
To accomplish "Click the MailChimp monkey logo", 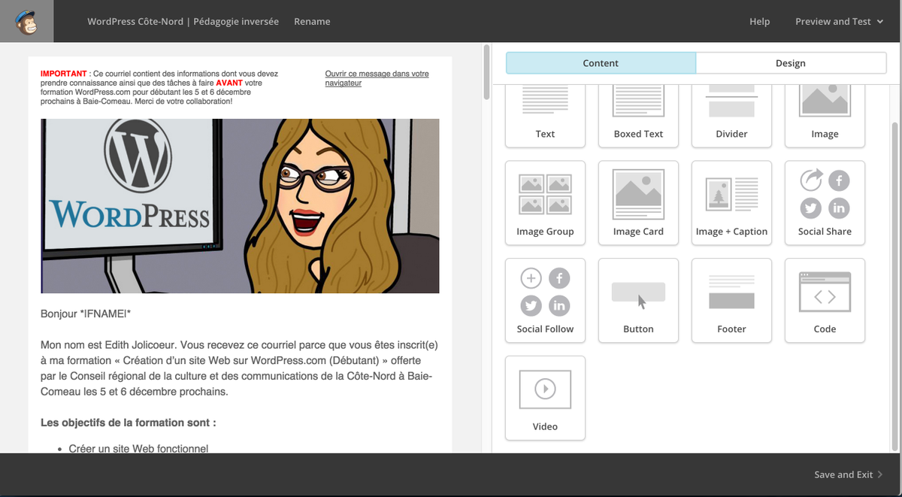I will (x=27, y=21).
